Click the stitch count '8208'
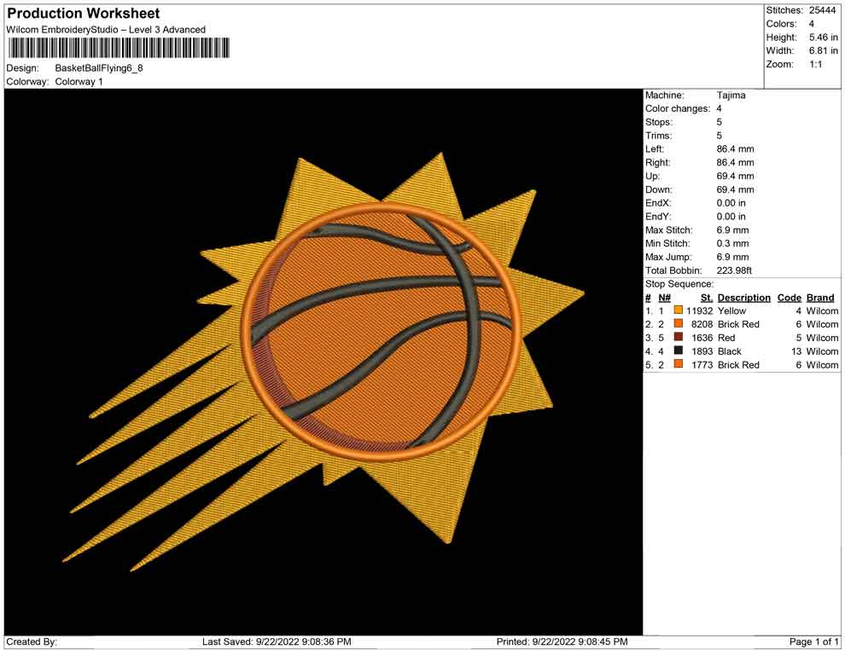 (x=702, y=324)
